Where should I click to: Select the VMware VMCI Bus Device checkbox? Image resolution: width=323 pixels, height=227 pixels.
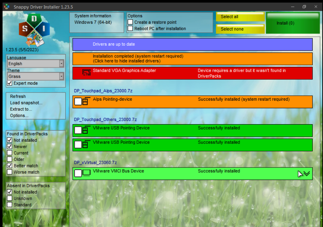(78, 173)
